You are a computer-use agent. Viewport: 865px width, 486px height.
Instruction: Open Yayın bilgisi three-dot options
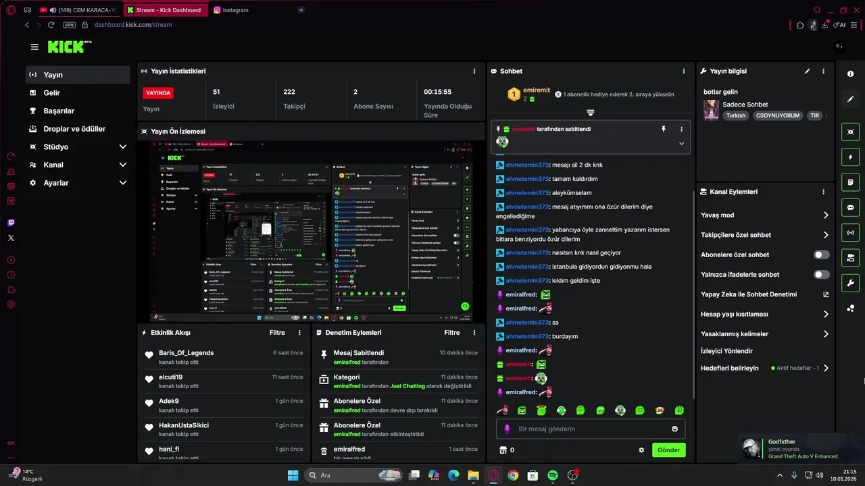click(x=823, y=71)
